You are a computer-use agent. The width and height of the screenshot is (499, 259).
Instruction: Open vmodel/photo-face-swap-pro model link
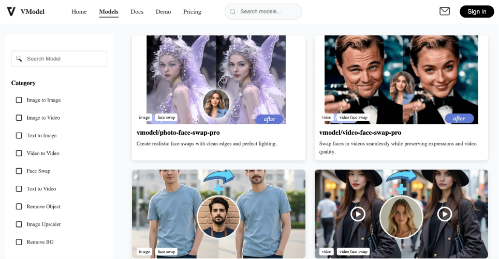tap(178, 133)
